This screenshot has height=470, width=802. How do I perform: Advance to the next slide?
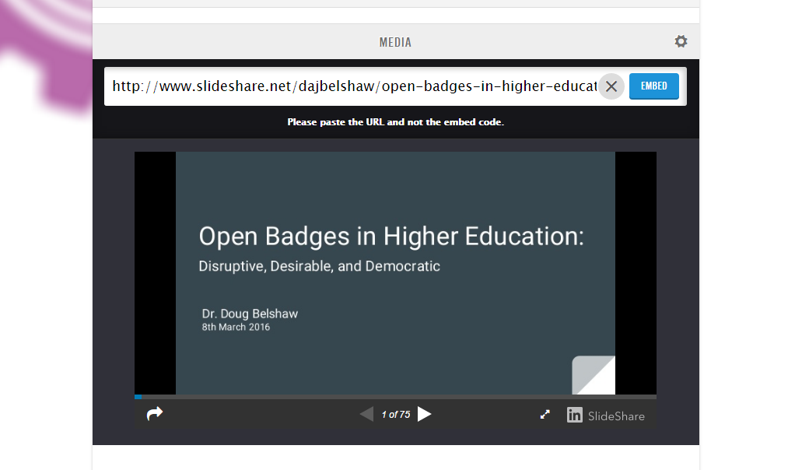click(424, 414)
